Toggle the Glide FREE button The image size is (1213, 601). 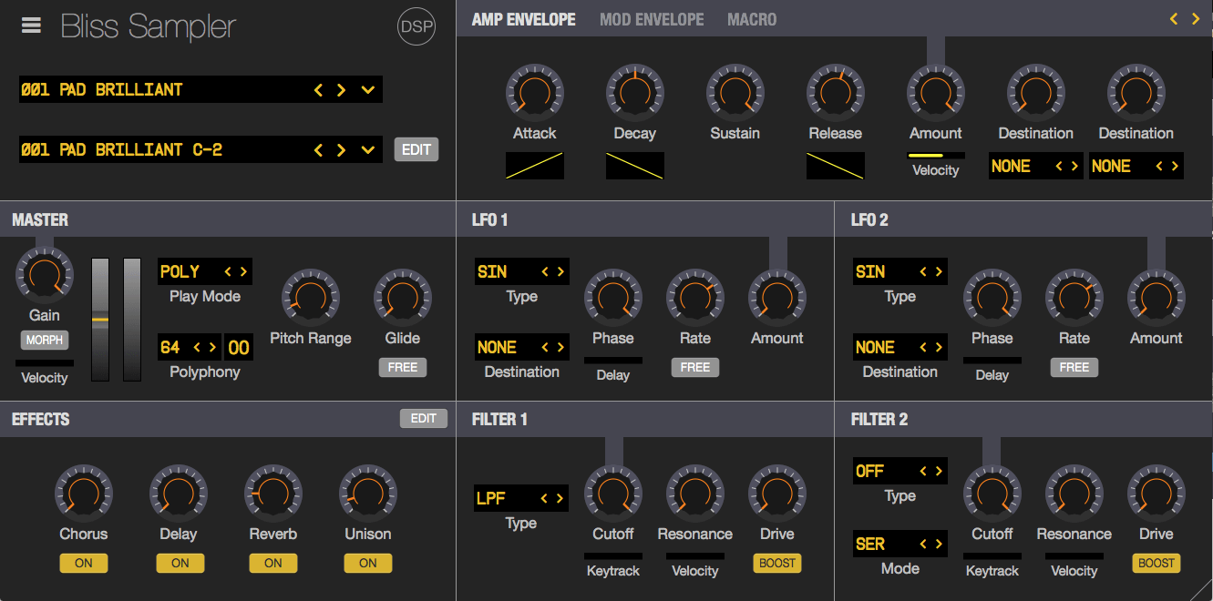(x=403, y=367)
